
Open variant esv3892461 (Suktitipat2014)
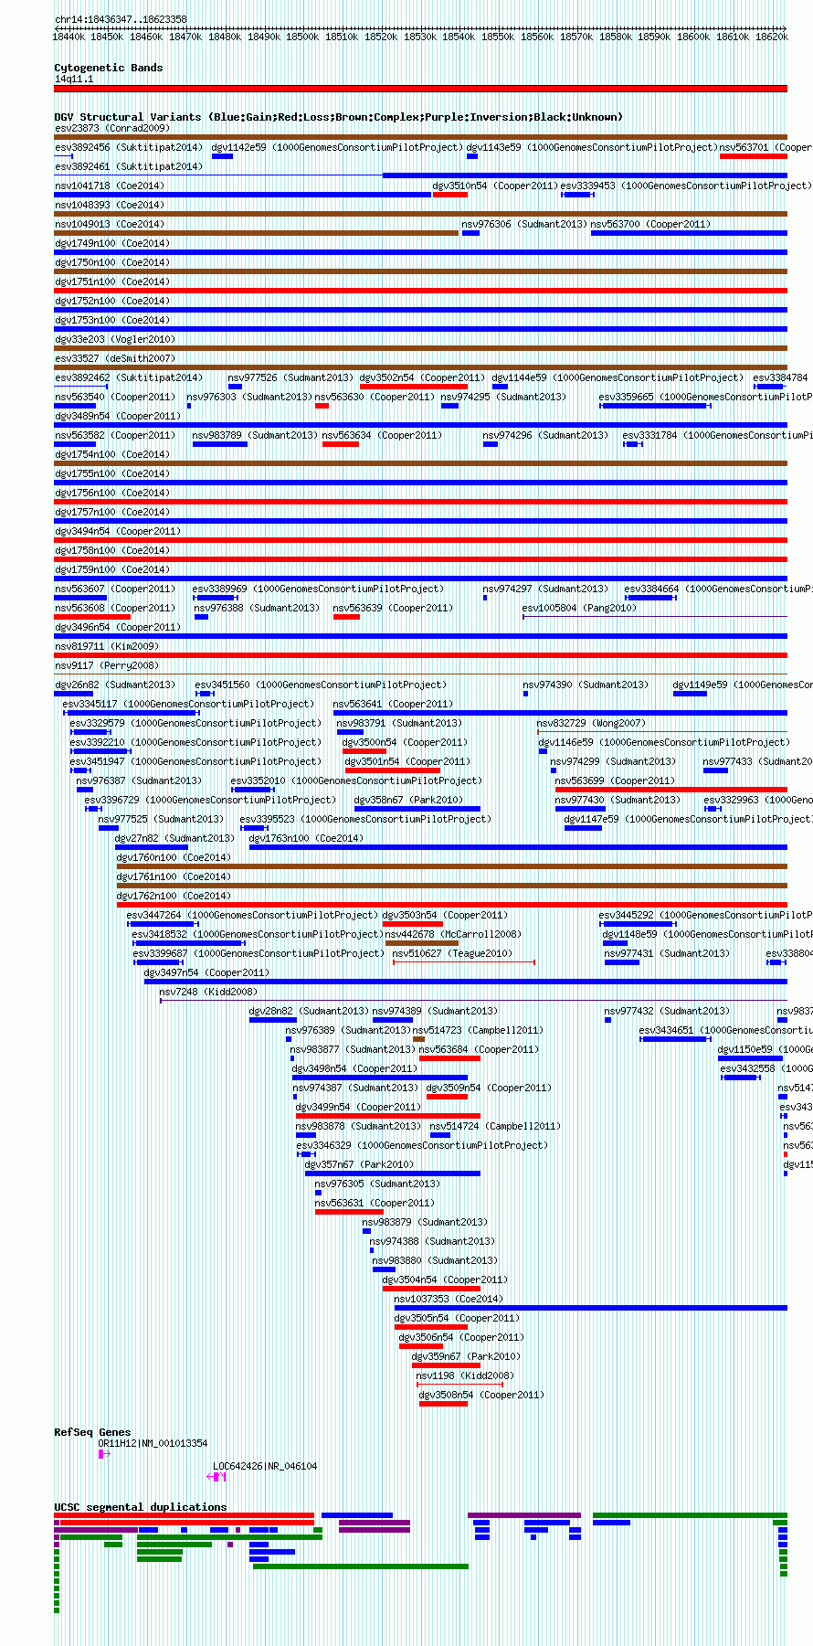pyautogui.click(x=129, y=166)
